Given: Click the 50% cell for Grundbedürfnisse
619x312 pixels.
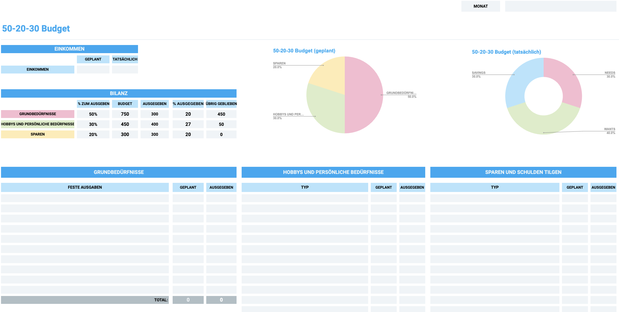Looking at the screenshot, I should click(x=93, y=114).
